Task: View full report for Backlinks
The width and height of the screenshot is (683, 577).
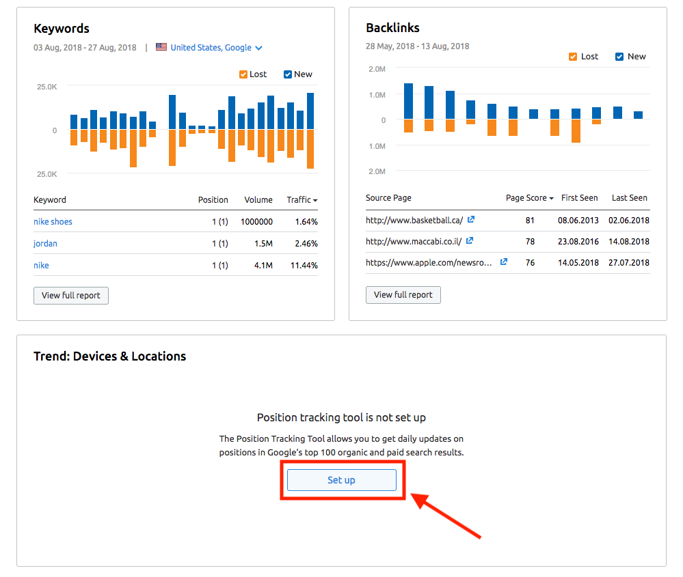Action: coord(403,294)
